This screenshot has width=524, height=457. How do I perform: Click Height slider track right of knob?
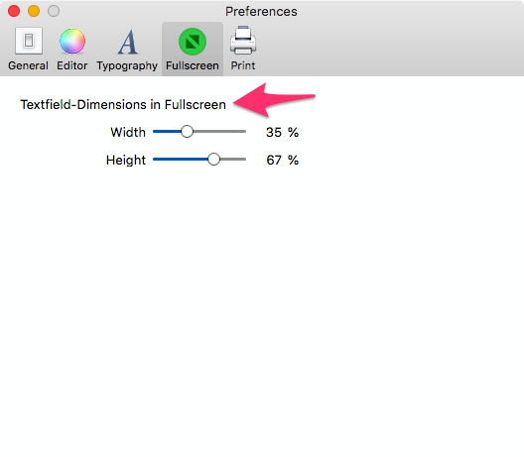(x=233, y=160)
